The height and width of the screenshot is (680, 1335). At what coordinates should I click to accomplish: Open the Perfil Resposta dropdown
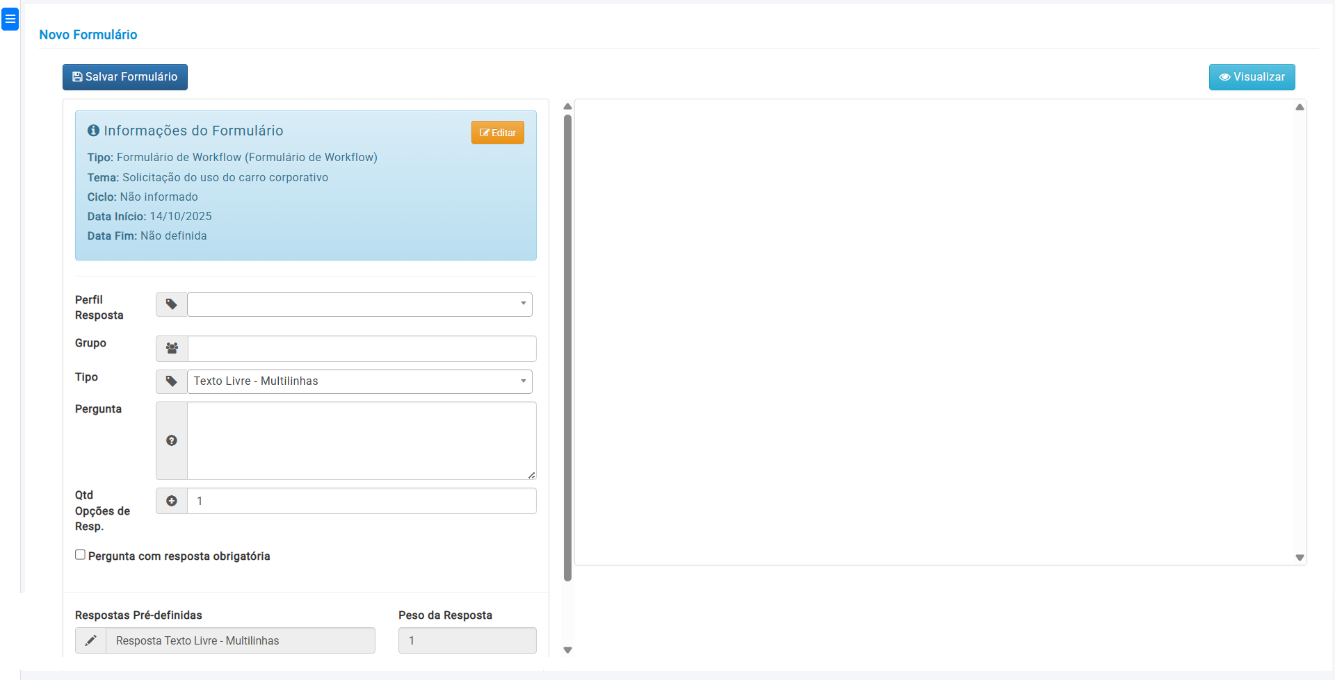pyautogui.click(x=359, y=304)
